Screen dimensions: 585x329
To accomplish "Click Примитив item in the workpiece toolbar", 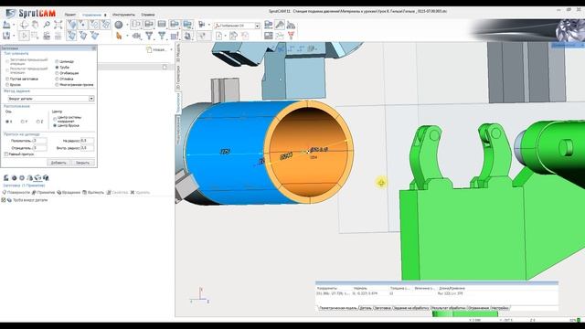I will [x=43, y=192].
